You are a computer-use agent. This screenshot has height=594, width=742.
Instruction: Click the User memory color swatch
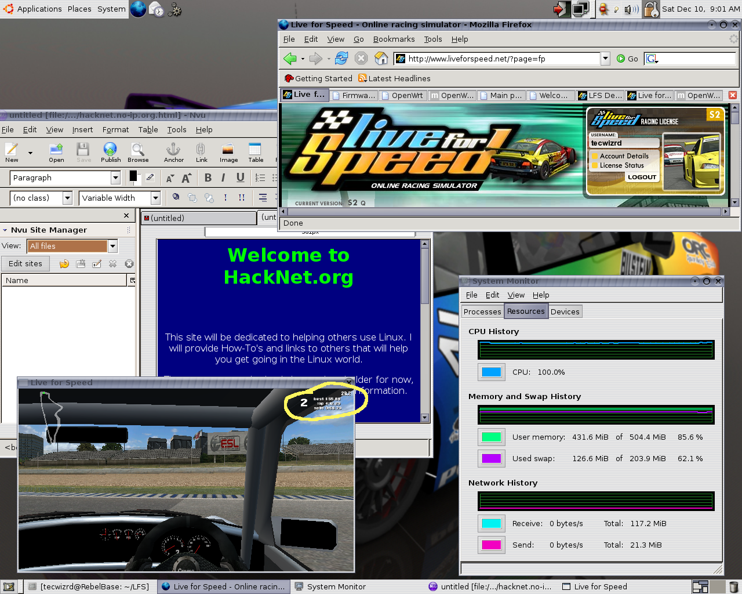click(x=491, y=437)
